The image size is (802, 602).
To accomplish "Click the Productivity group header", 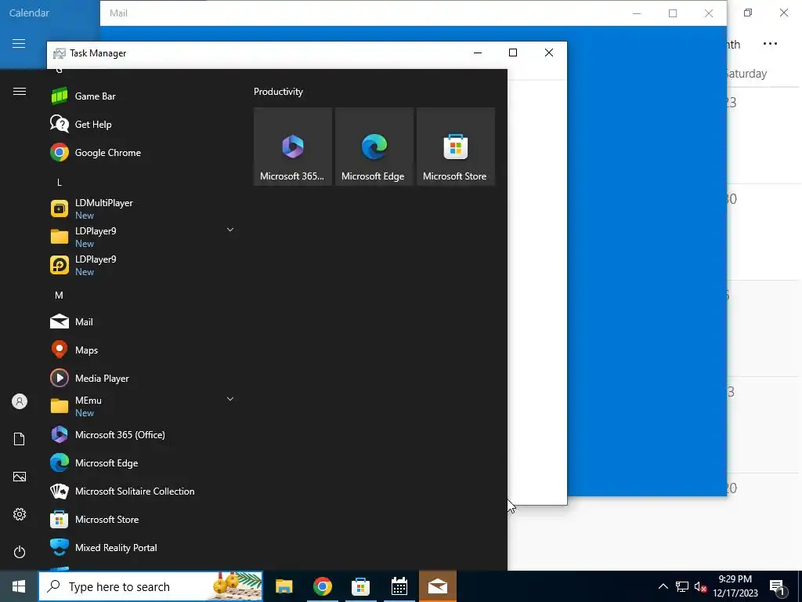I will click(278, 92).
